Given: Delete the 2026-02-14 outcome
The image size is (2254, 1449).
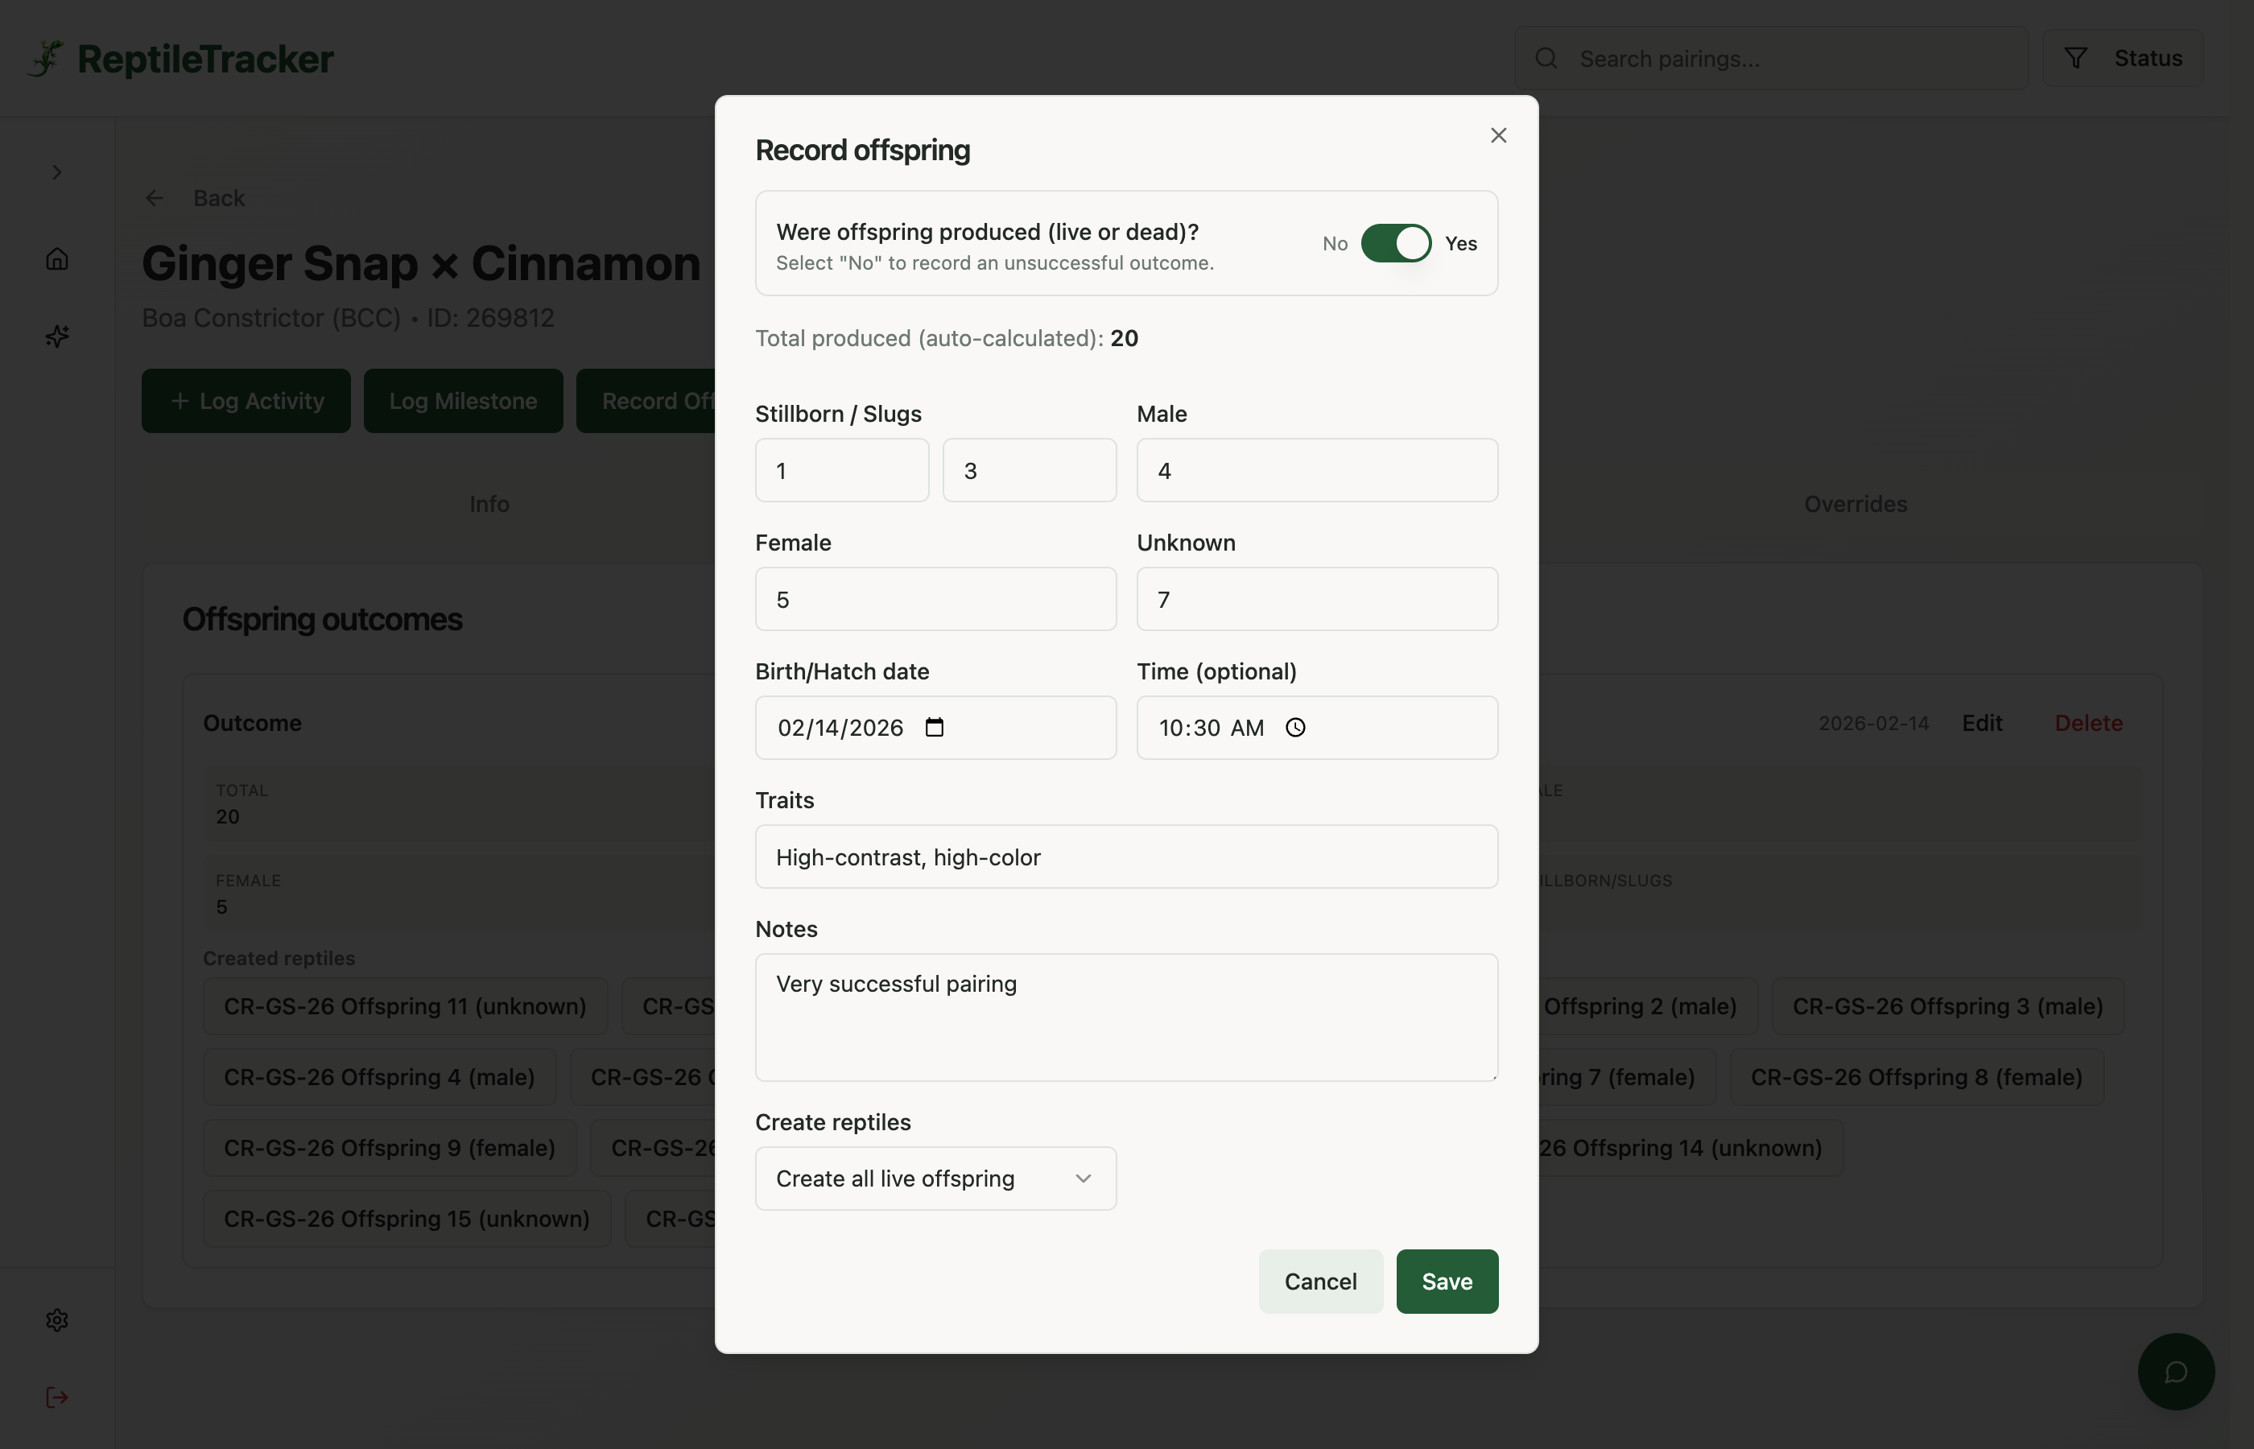Looking at the screenshot, I should 2088,723.
